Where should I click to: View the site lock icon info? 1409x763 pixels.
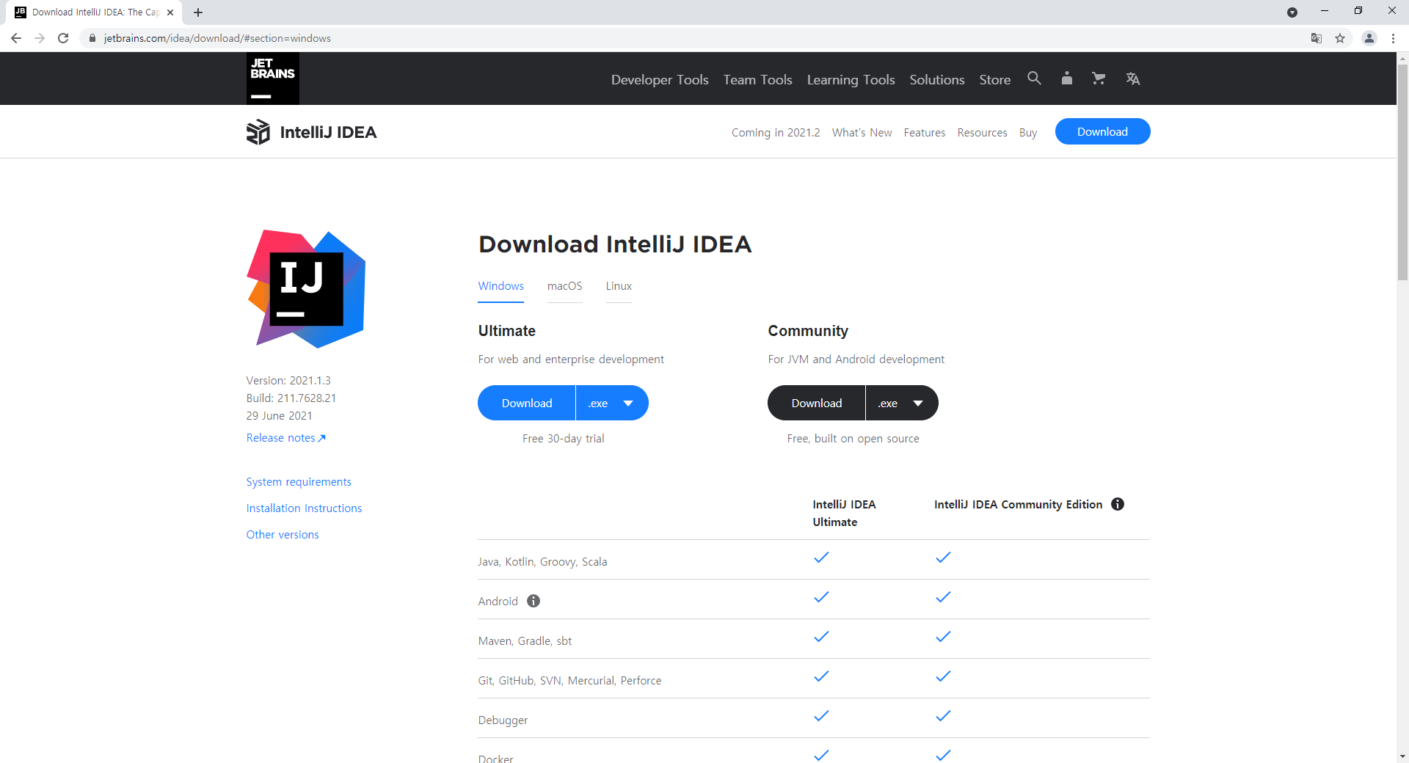pyautogui.click(x=92, y=38)
